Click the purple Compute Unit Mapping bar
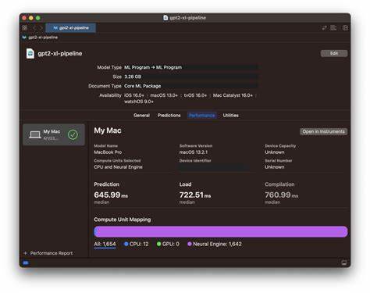 tap(221, 231)
